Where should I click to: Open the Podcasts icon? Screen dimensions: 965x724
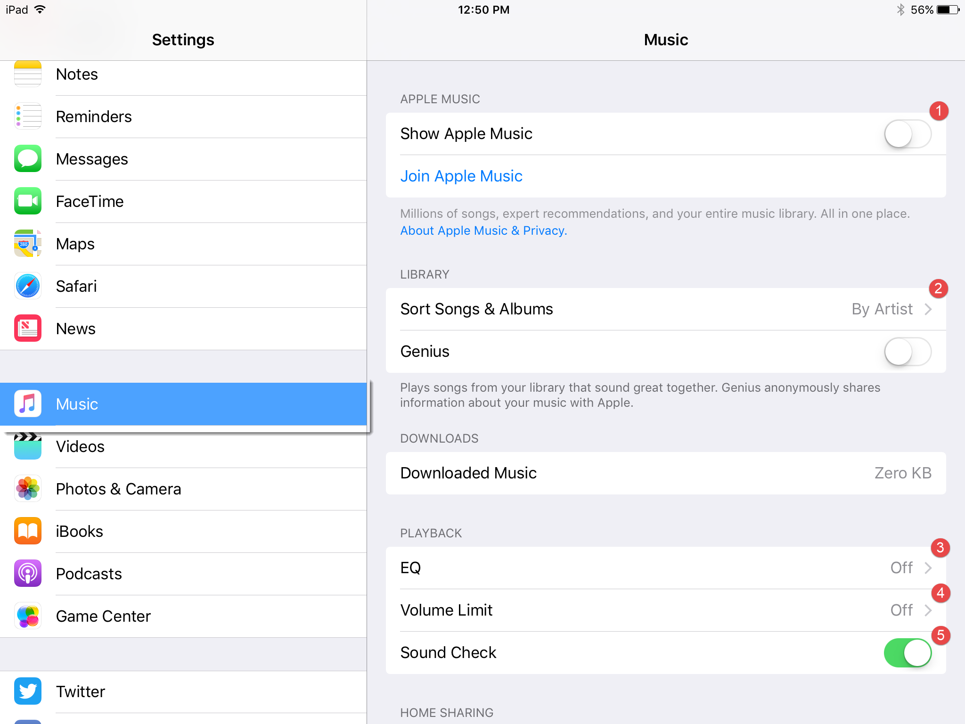coord(27,574)
